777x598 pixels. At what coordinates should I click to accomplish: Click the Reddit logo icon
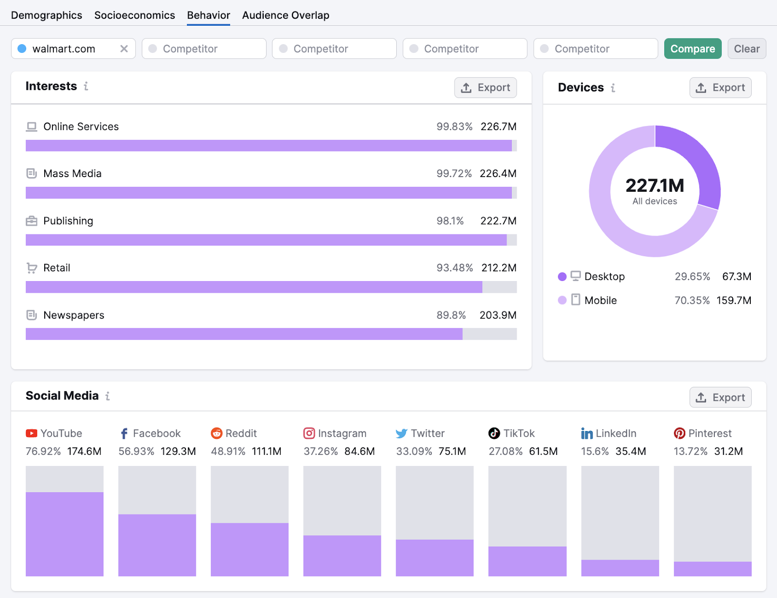tap(217, 433)
